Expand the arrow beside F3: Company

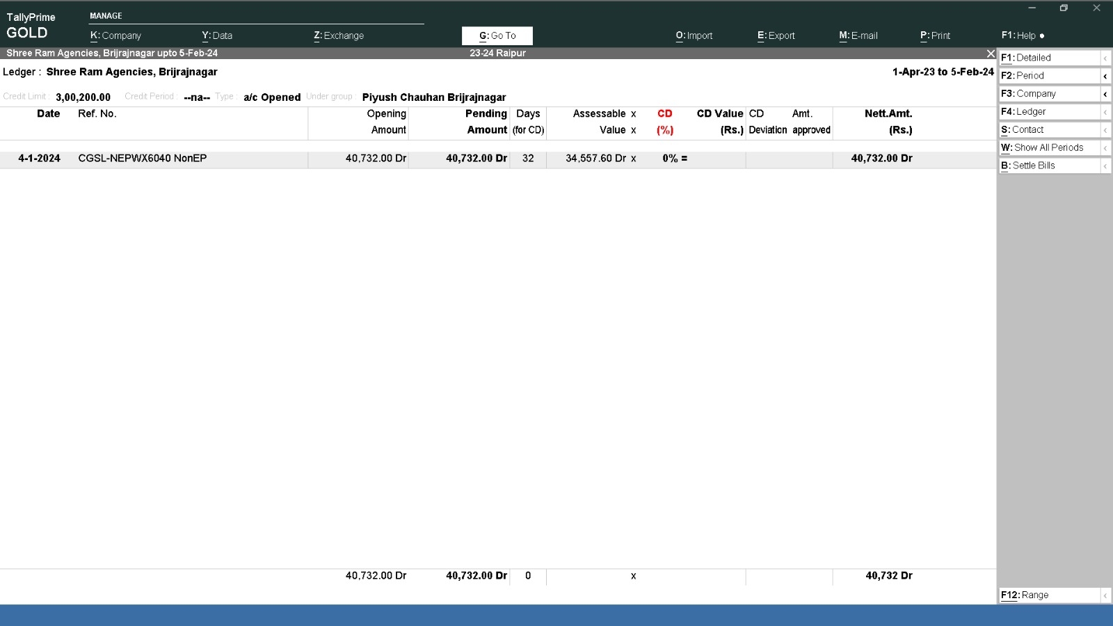coord(1105,94)
